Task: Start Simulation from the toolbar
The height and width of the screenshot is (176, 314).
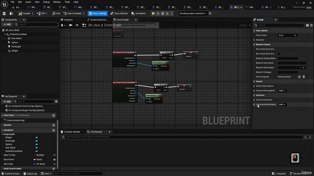Action: point(138,13)
